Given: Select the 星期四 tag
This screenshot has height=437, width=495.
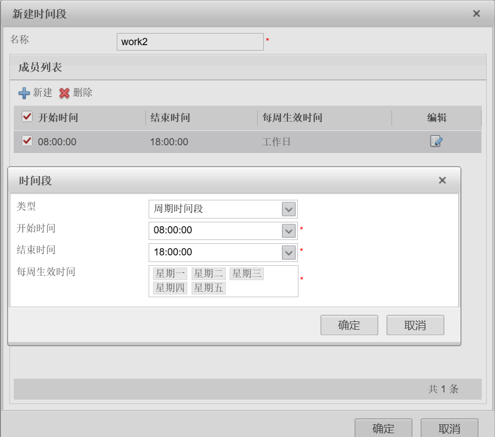Looking at the screenshot, I should (170, 288).
